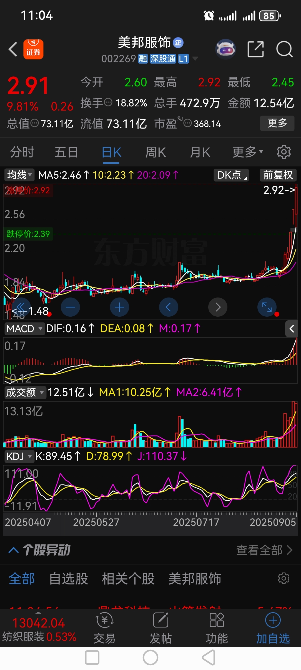301x670 pixels.
Task: Tap Android recent apps square button
Action: click(92, 657)
